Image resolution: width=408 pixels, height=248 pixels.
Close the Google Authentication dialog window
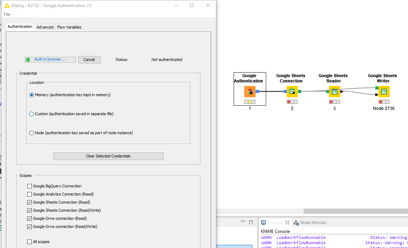click(208, 5)
